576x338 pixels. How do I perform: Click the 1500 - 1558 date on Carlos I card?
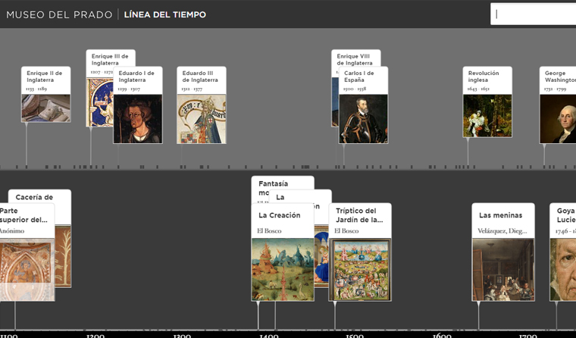click(x=355, y=89)
